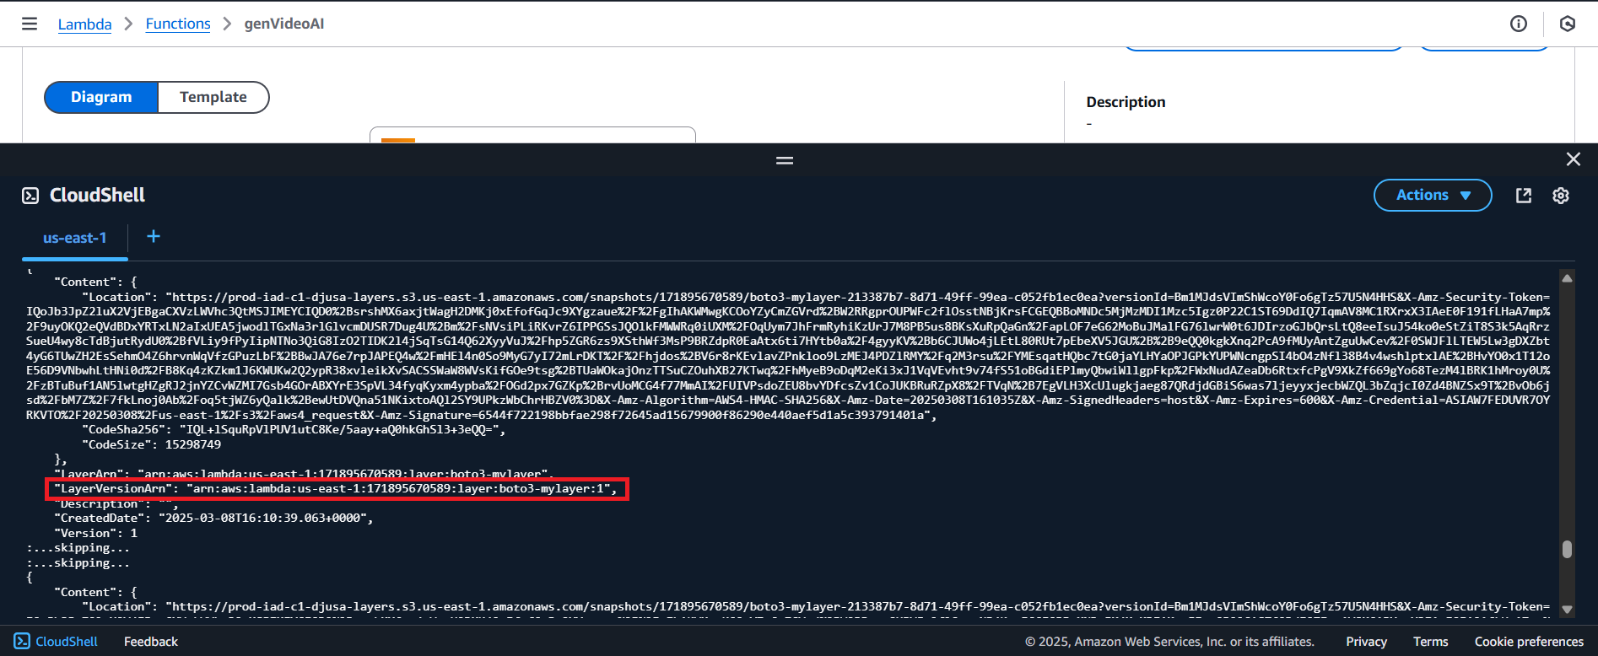The height and width of the screenshot is (656, 1598).
Task: Open CloudShell in a new browser tab
Action: click(x=1524, y=196)
